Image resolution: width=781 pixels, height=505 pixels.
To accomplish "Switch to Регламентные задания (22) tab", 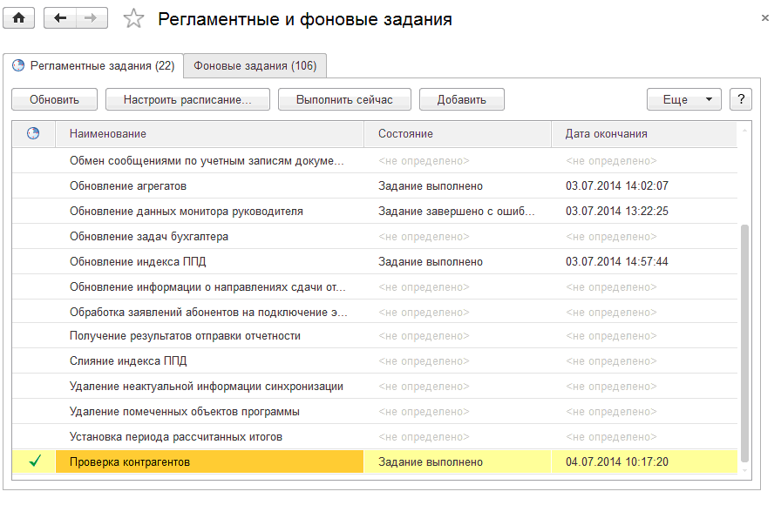I will click(93, 65).
